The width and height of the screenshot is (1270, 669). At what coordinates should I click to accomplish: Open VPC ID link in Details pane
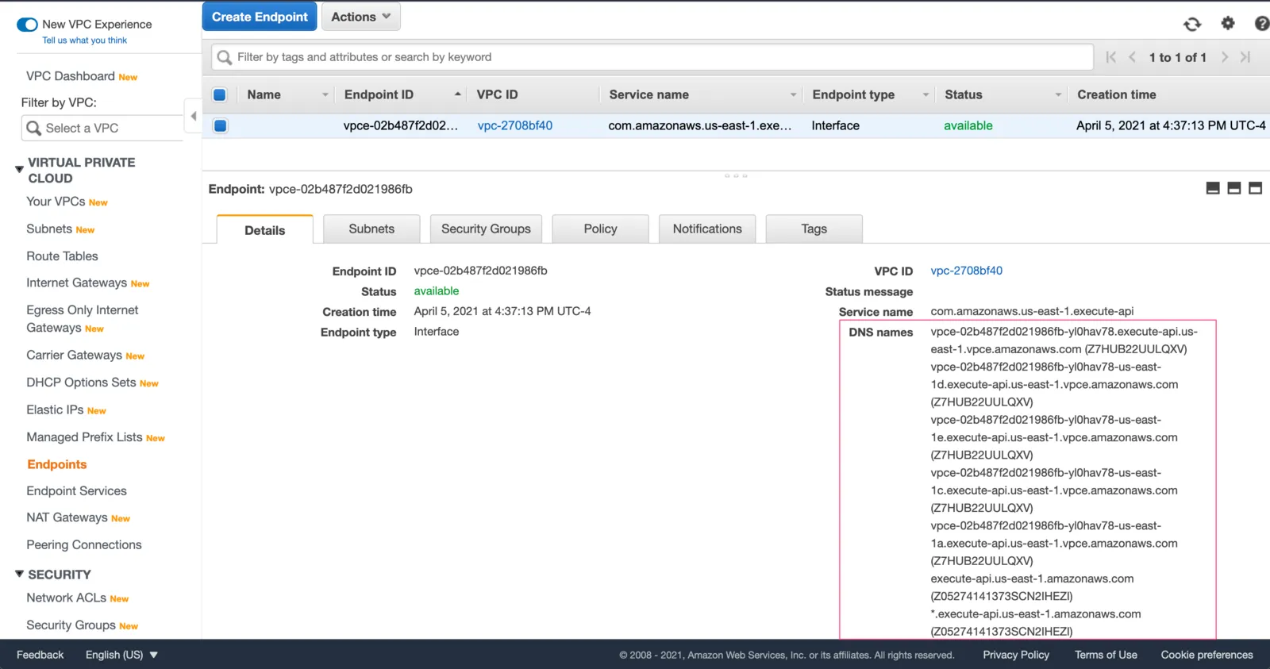tap(966, 271)
